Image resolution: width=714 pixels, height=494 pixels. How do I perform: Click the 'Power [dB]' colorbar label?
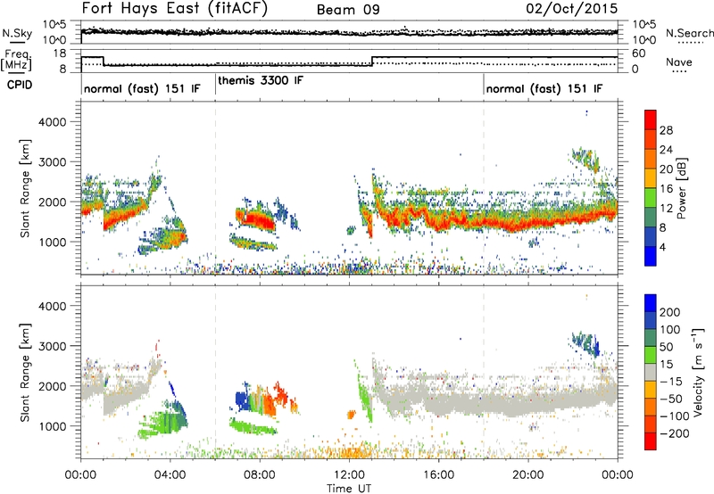pyautogui.click(x=682, y=188)
